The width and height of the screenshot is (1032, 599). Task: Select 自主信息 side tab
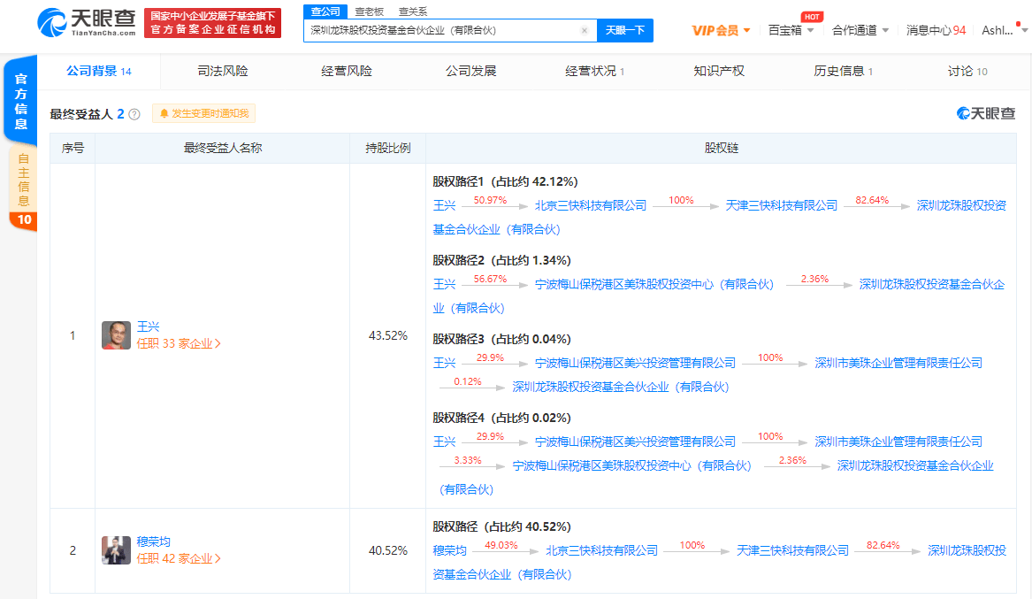tap(23, 180)
